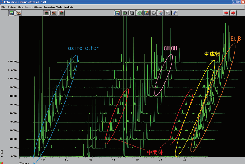Click the blue integral curve icon
245x164 pixels.
[x=175, y=13]
